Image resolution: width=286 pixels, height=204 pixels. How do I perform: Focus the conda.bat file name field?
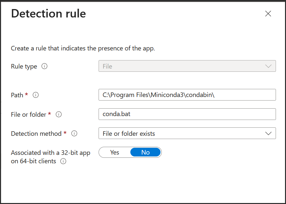click(x=187, y=114)
